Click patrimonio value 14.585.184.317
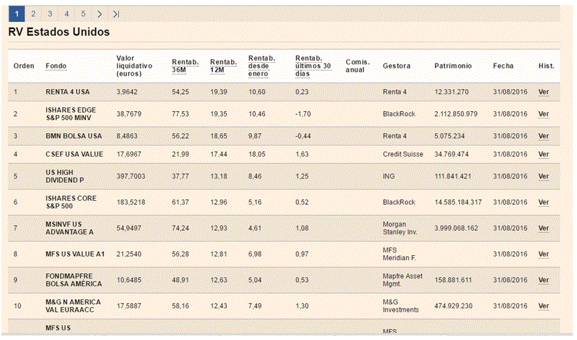This screenshot has height=340, width=577. 458,202
